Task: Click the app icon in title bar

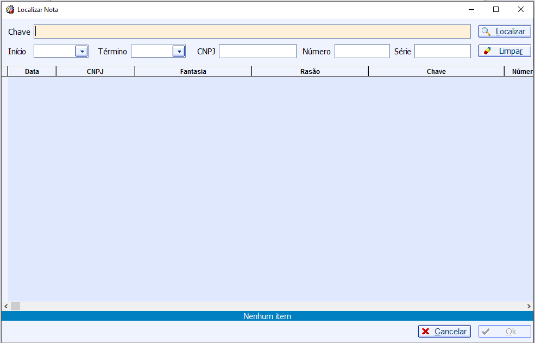Action: coord(10,9)
